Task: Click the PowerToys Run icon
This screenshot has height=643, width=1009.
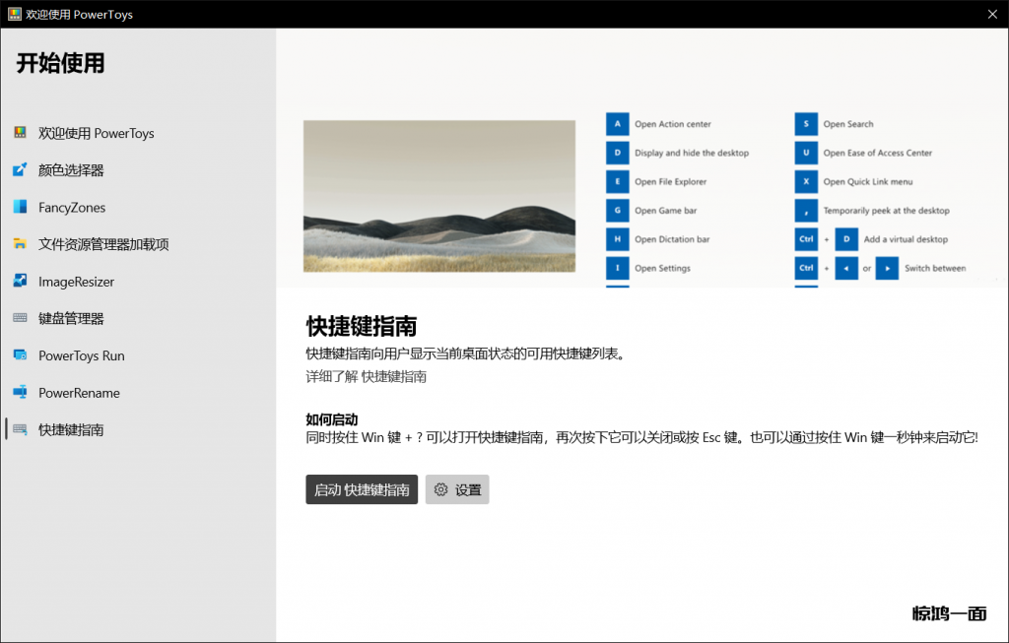Action: pyautogui.click(x=20, y=355)
